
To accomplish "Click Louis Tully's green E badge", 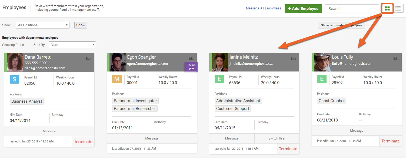I will (322, 79).
